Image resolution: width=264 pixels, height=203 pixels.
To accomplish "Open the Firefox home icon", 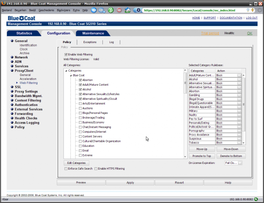I will coord(128,10).
